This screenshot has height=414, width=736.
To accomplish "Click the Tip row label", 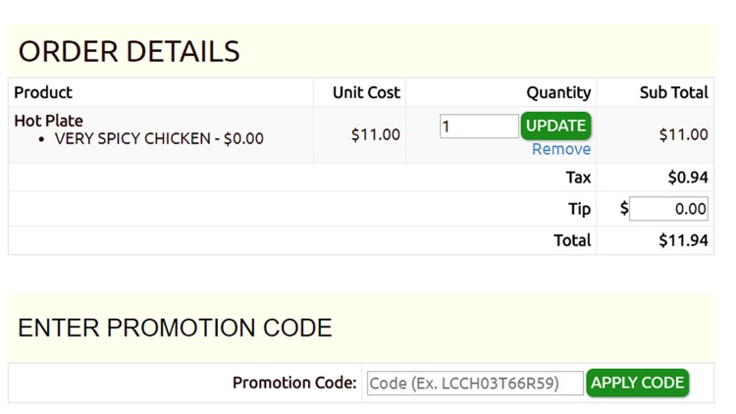I will point(579,209).
